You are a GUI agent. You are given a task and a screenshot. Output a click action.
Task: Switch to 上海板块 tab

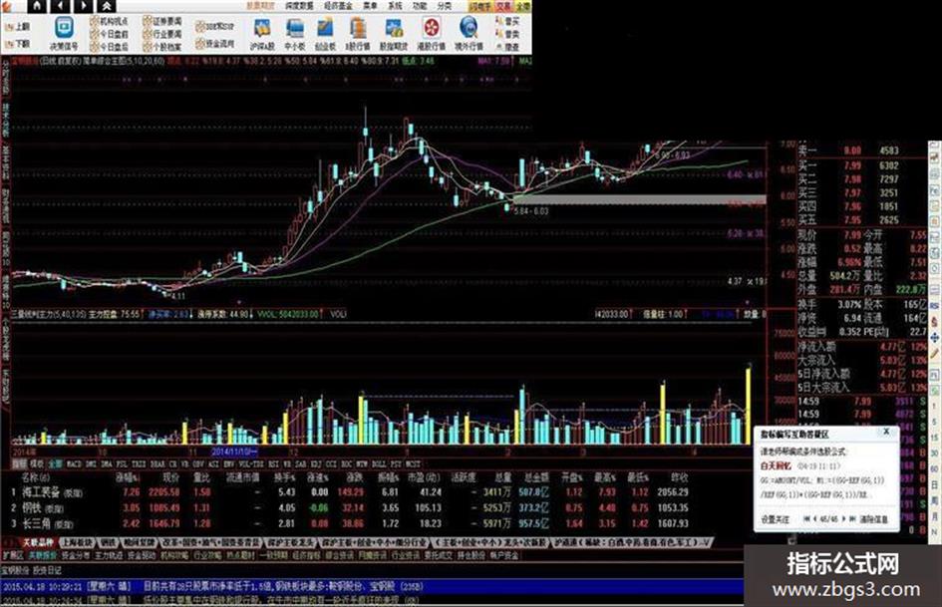77,542
